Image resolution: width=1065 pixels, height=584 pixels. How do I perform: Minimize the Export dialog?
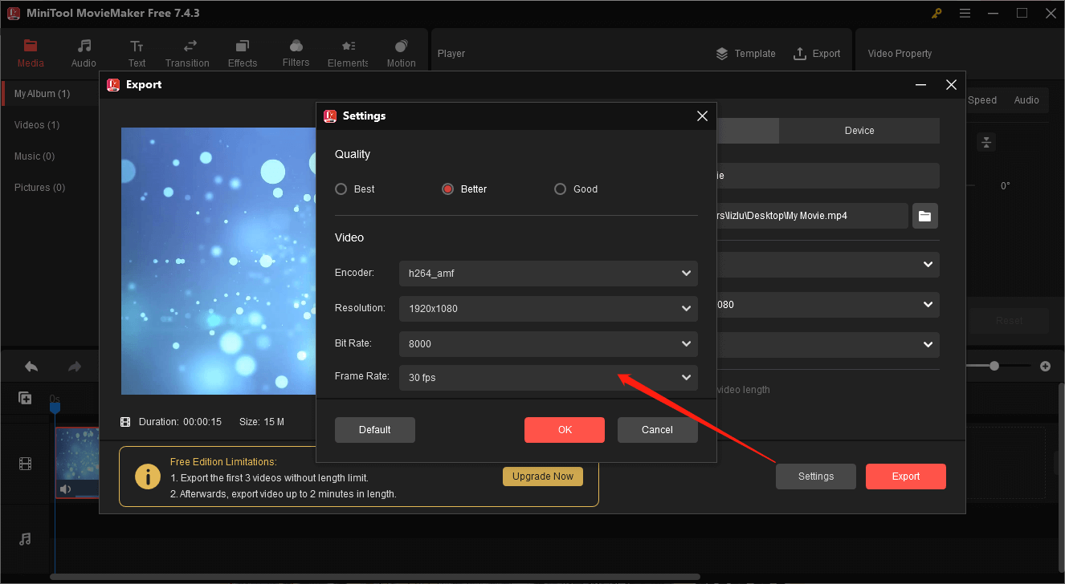pos(920,85)
